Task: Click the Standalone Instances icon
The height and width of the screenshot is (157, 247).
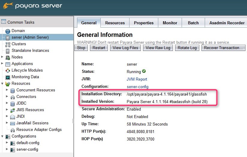Action: tap(7, 51)
